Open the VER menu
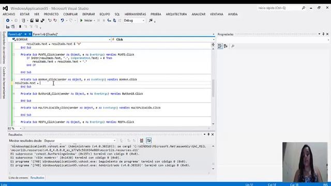 [37, 14]
